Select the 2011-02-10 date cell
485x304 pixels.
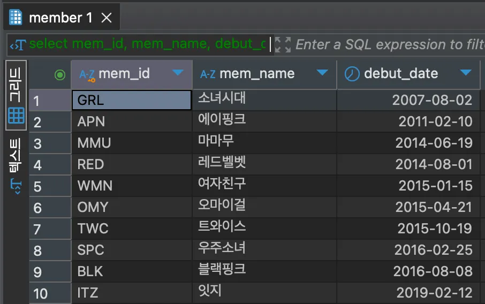tap(408, 122)
